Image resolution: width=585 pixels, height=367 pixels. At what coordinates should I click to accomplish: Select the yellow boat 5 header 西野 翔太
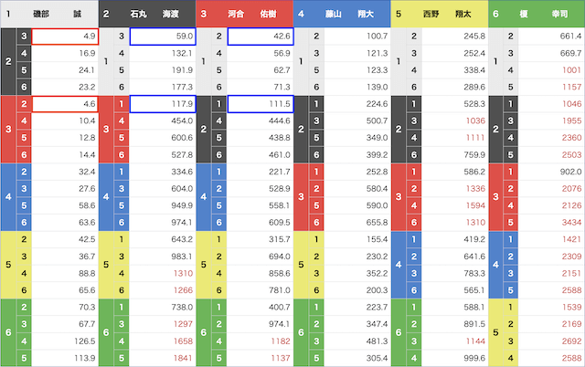point(439,15)
